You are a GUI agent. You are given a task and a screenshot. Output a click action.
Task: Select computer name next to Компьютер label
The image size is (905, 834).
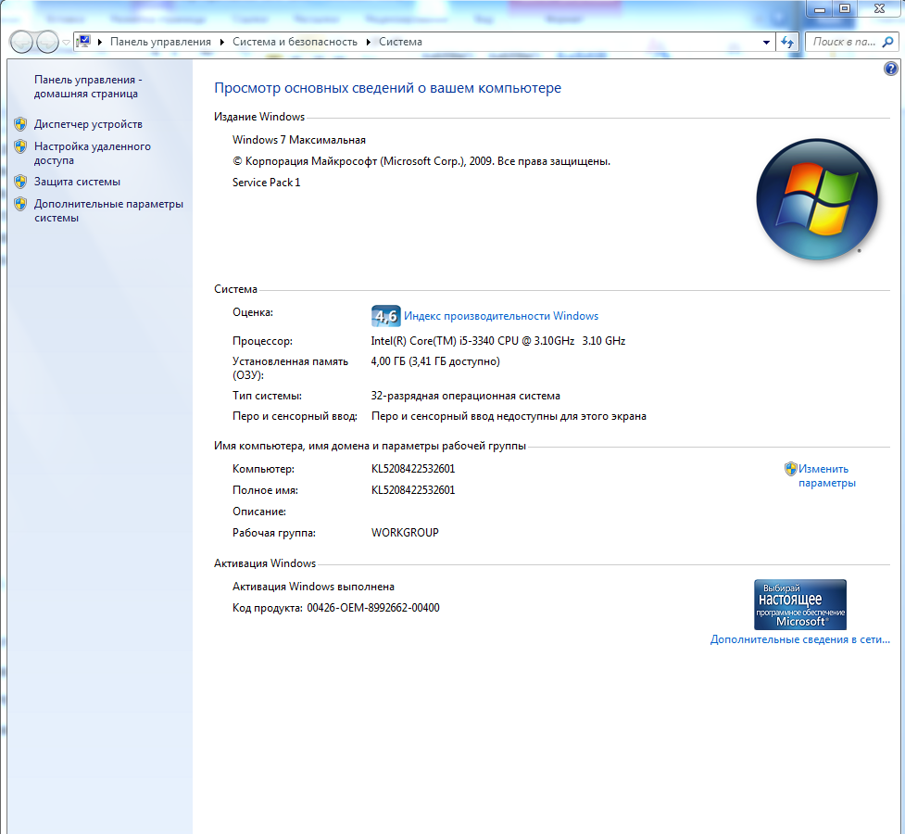tap(413, 469)
